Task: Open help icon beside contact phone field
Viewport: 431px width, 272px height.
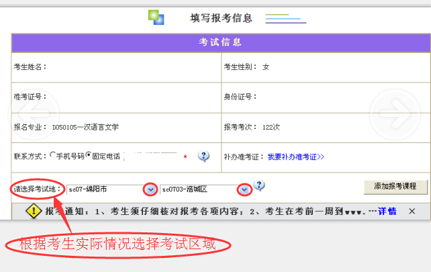Action: (x=203, y=156)
